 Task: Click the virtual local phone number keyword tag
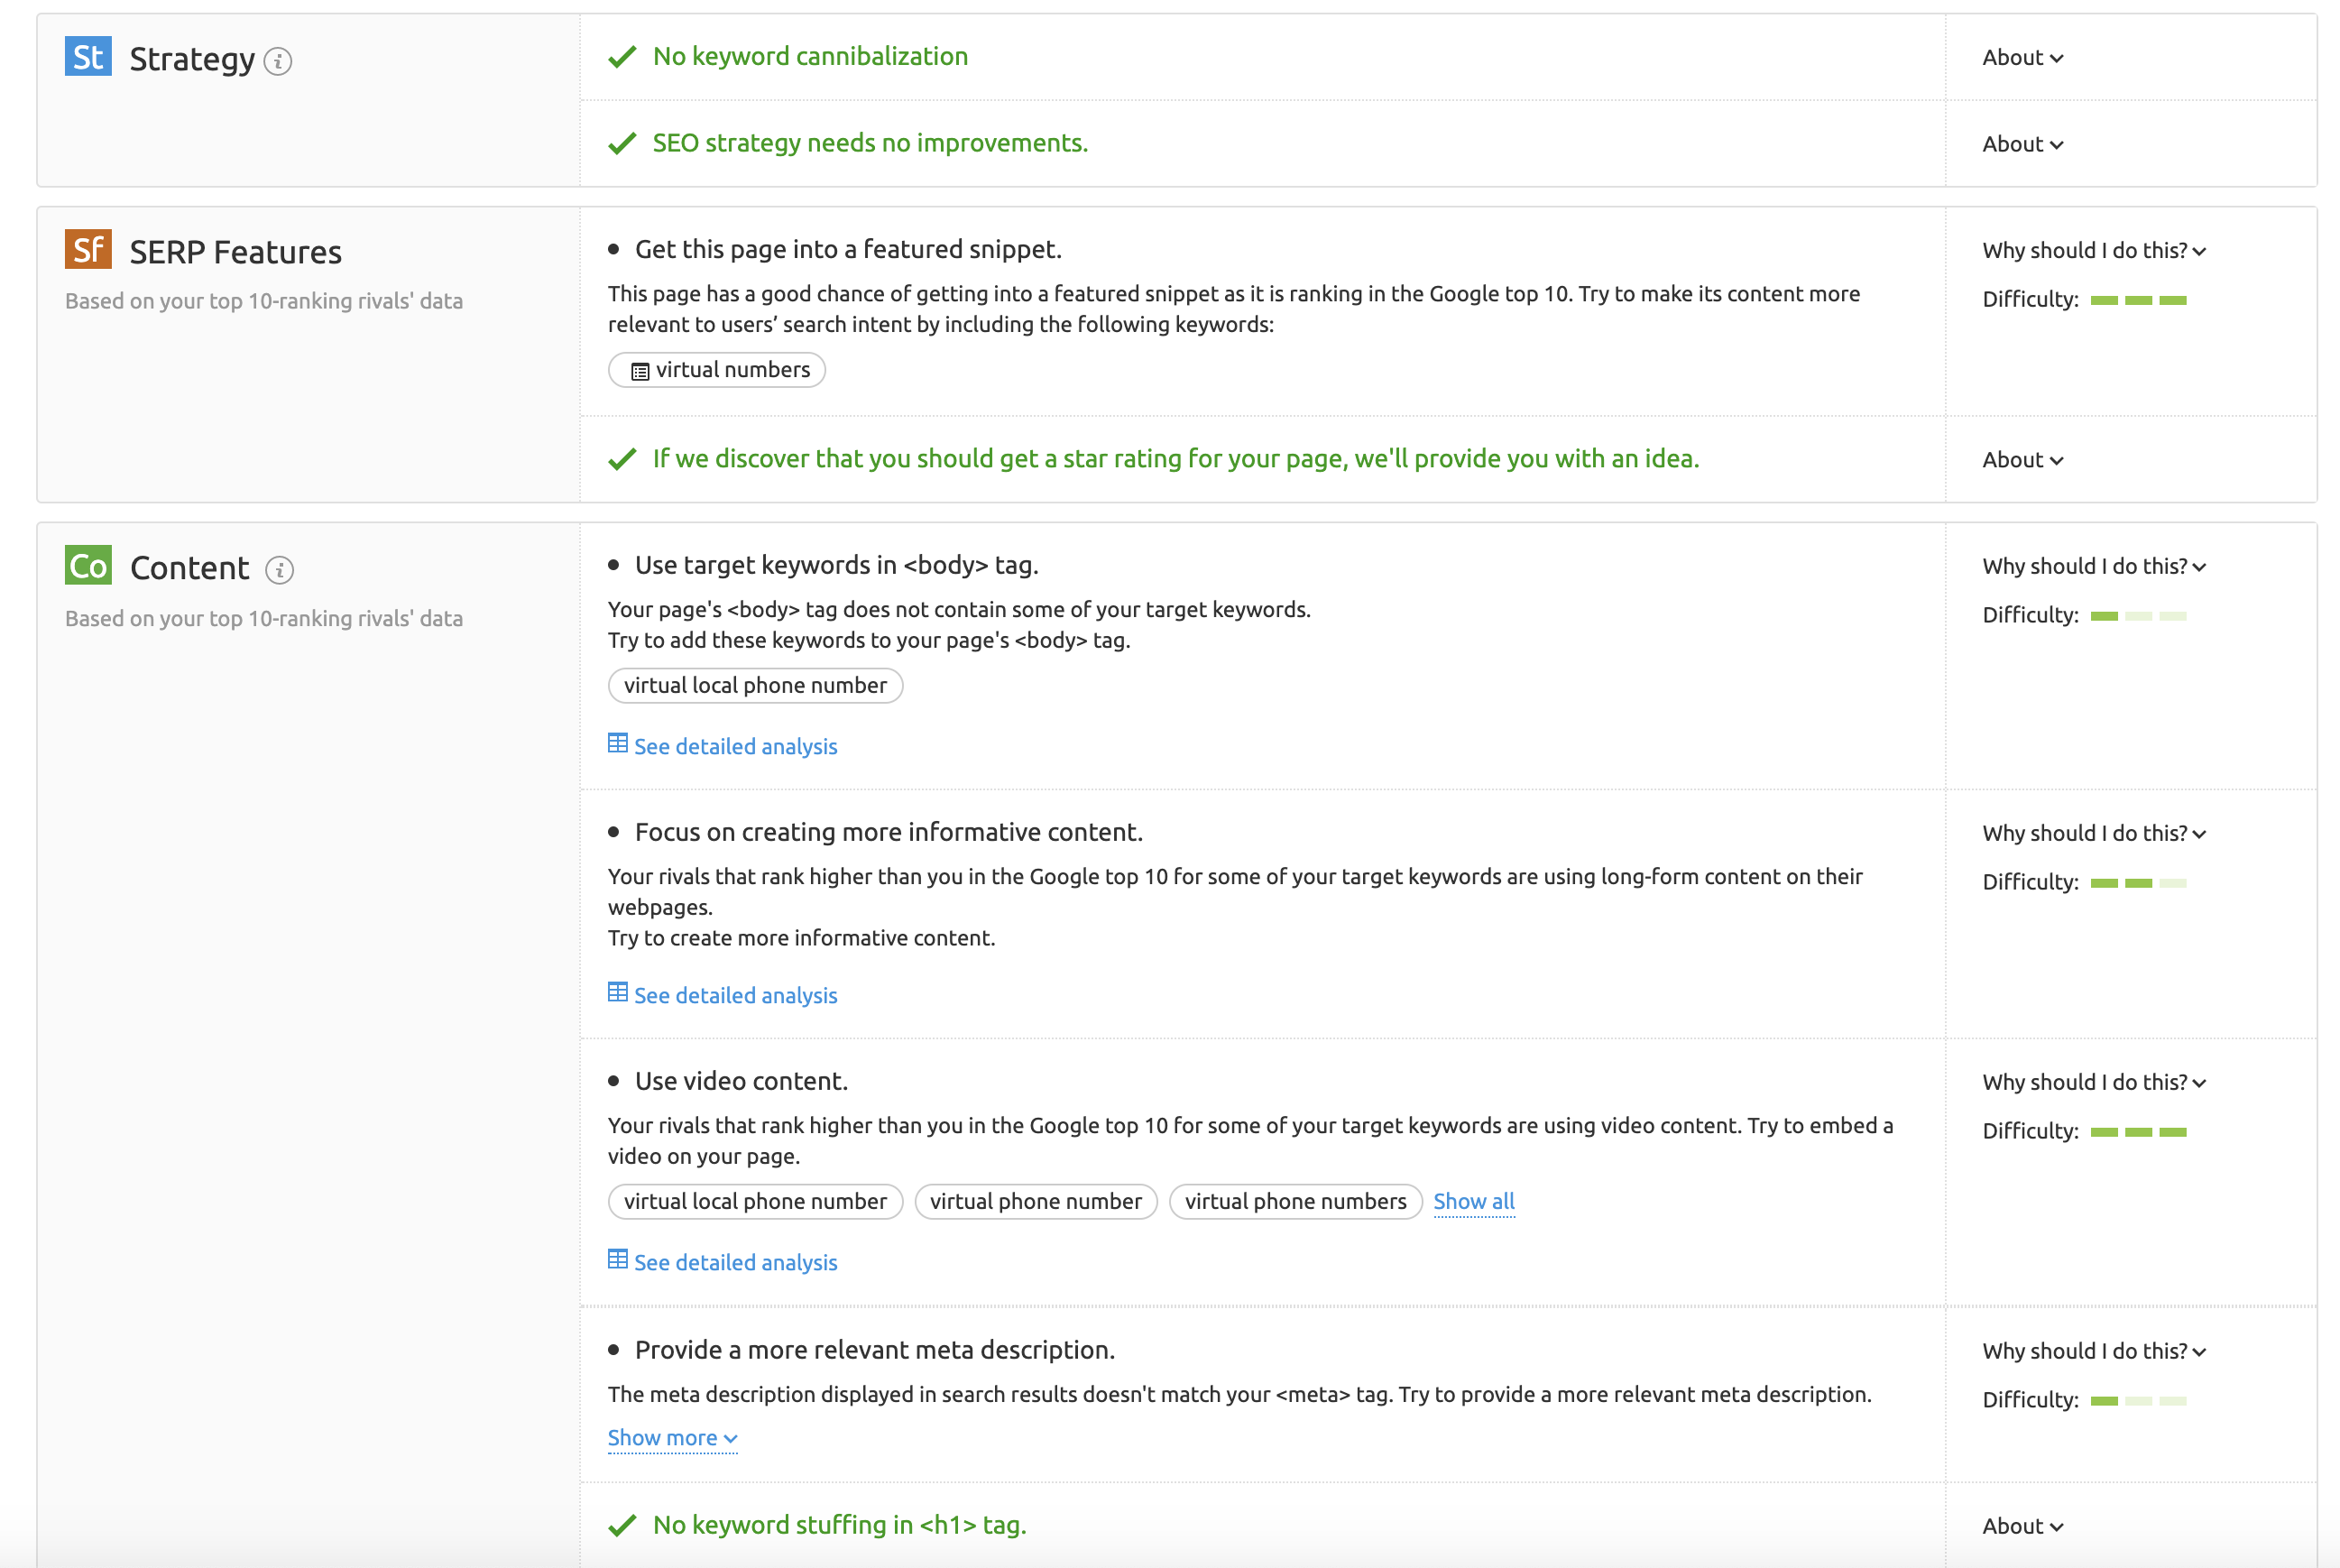coord(754,684)
